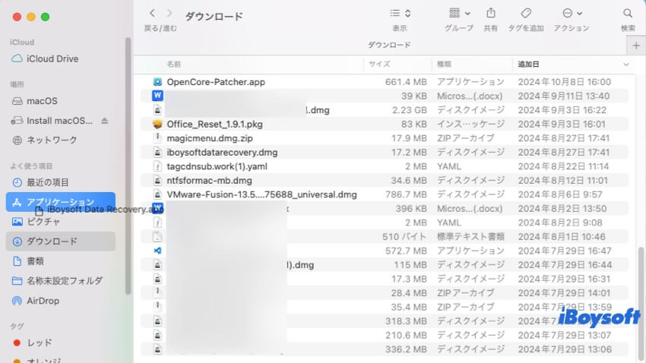Sort by 名前 column header
This screenshot has height=363, width=646.
(174, 65)
